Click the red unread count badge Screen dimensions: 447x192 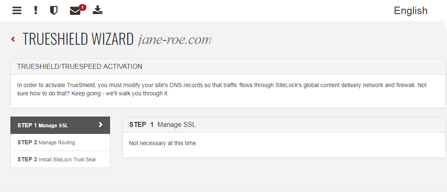(x=82, y=7)
